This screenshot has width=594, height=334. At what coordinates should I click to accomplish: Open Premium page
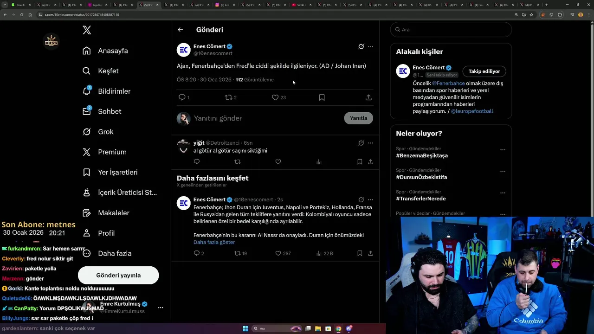[104, 152]
